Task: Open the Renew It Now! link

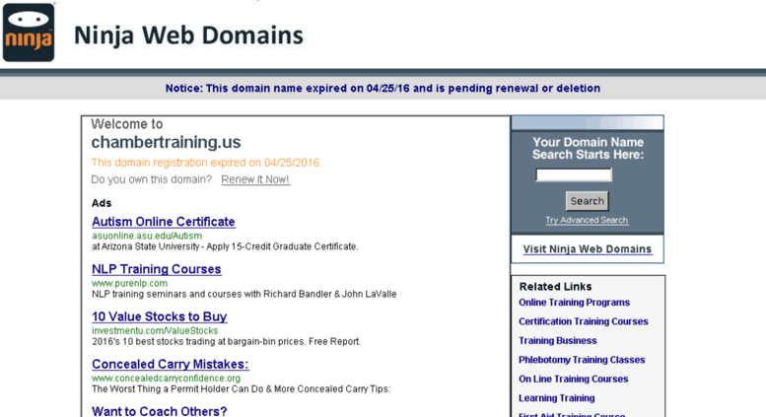Action: [255, 179]
